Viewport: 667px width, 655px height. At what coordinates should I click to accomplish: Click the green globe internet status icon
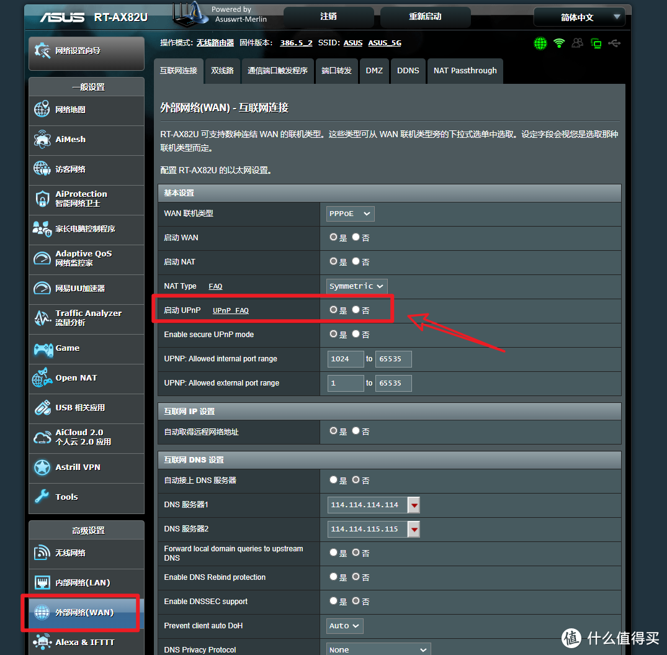[x=540, y=43]
